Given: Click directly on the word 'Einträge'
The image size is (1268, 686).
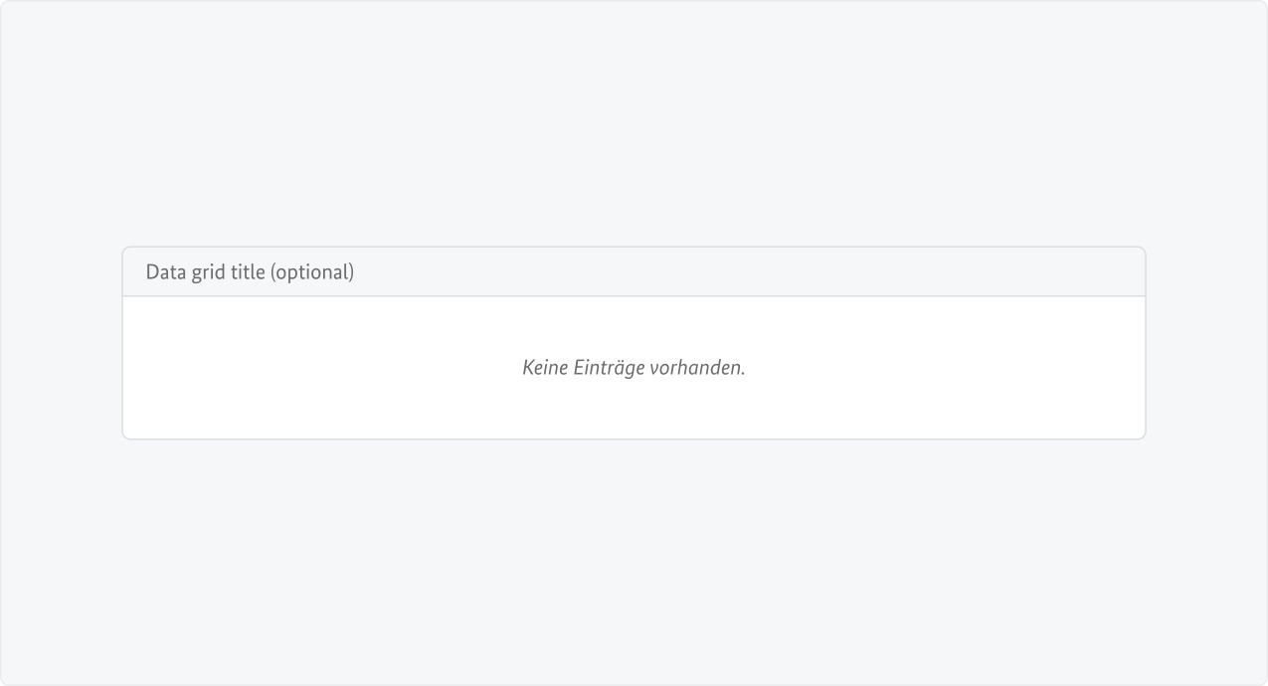Looking at the screenshot, I should click(611, 367).
